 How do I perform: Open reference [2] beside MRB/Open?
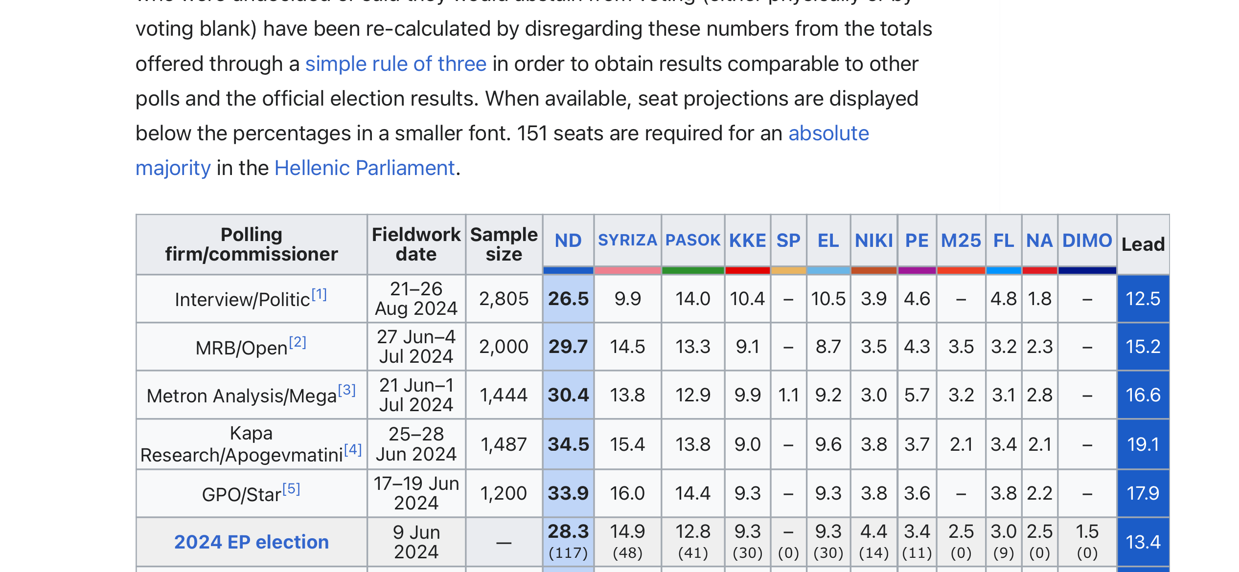click(298, 342)
